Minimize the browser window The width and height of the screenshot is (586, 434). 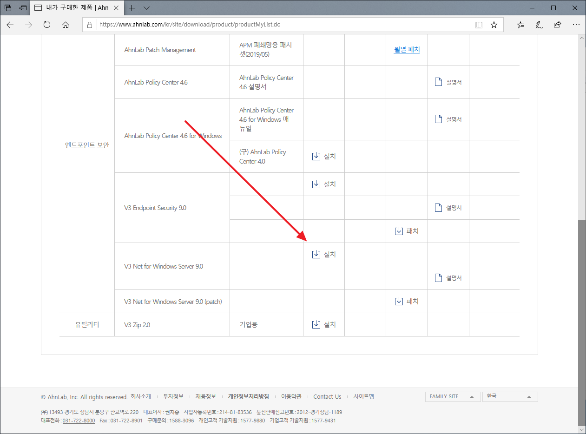coord(532,8)
